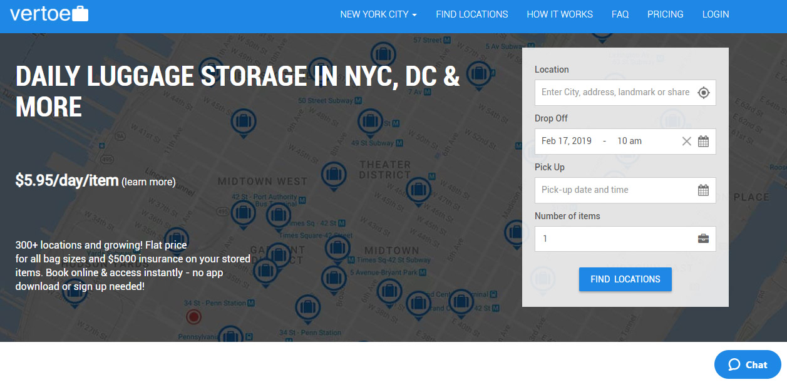Open the New York City dropdown

378,14
